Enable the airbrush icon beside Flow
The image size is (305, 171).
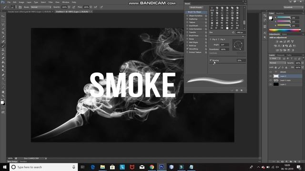coord(95,7)
